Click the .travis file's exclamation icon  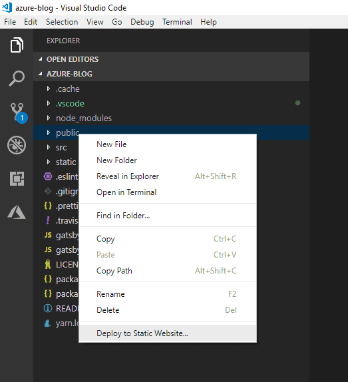pyautogui.click(x=48, y=220)
